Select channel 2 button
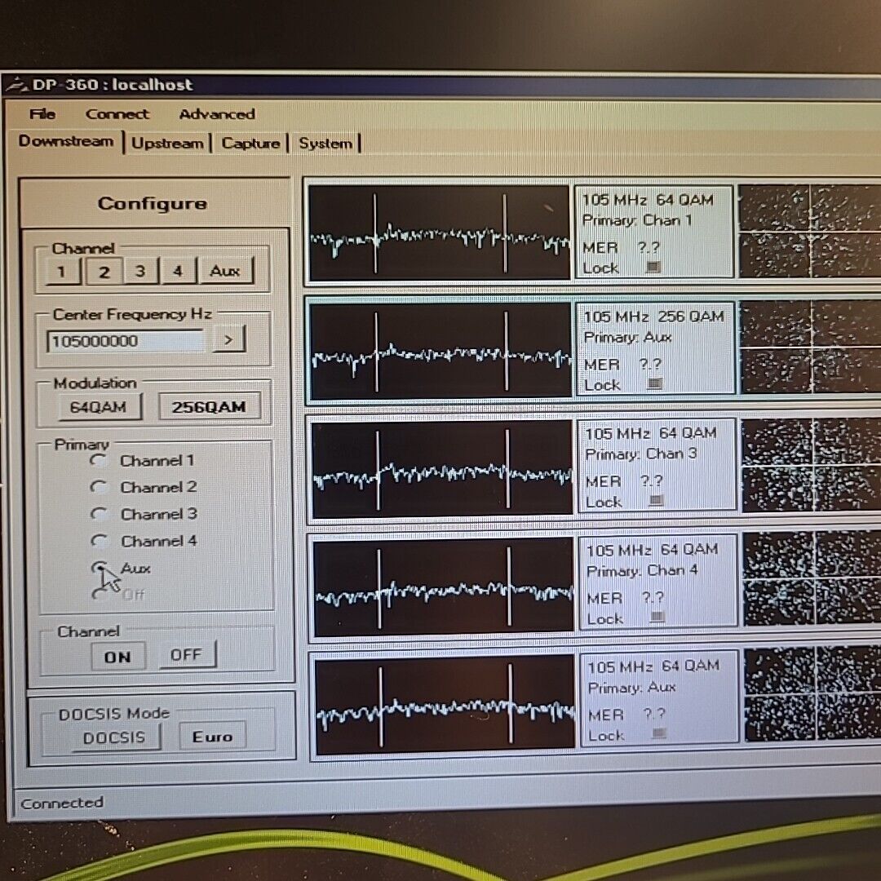The image size is (881, 881). point(104,272)
